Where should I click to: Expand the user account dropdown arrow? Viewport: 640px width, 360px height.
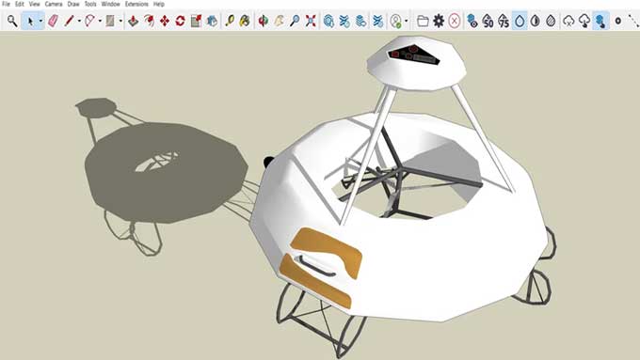point(407,21)
